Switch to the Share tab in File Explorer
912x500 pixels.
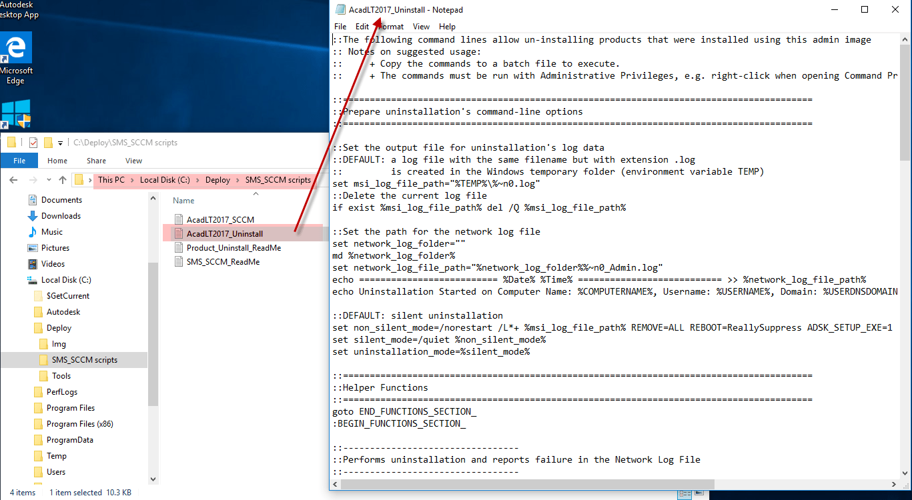point(96,160)
